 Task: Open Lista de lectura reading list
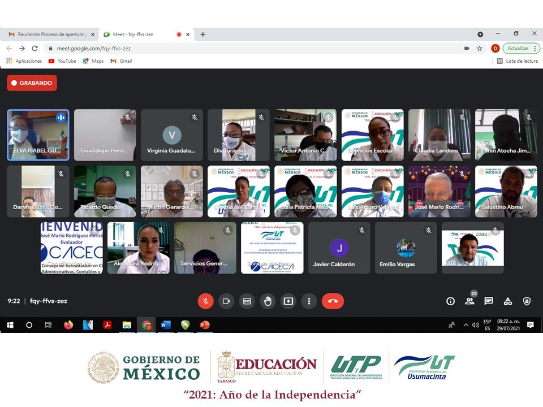coord(518,61)
